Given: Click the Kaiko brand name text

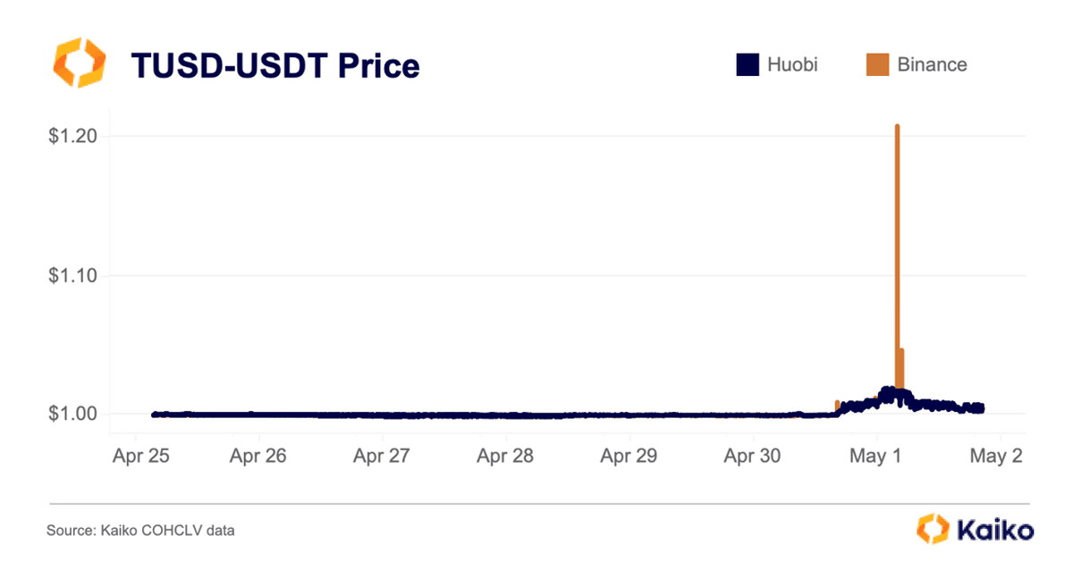Looking at the screenshot, I should [x=995, y=530].
